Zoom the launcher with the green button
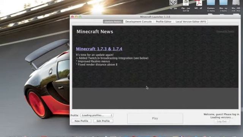 tap(80, 17)
